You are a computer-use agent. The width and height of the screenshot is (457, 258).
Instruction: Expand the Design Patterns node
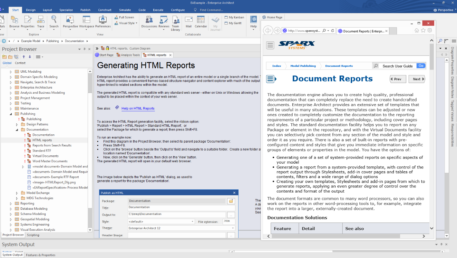(17, 124)
